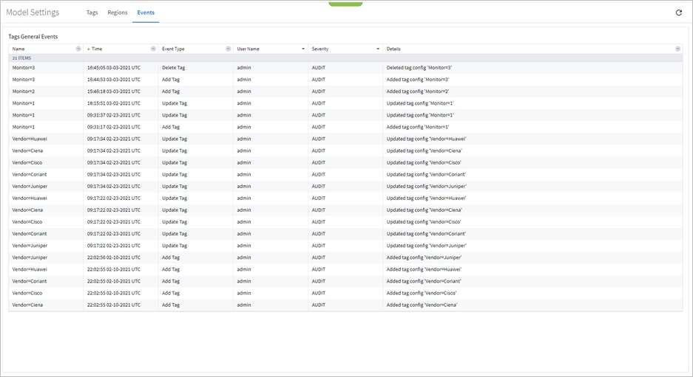Open the Event Type column filter icon
The width and height of the screenshot is (693, 377).
click(x=228, y=49)
